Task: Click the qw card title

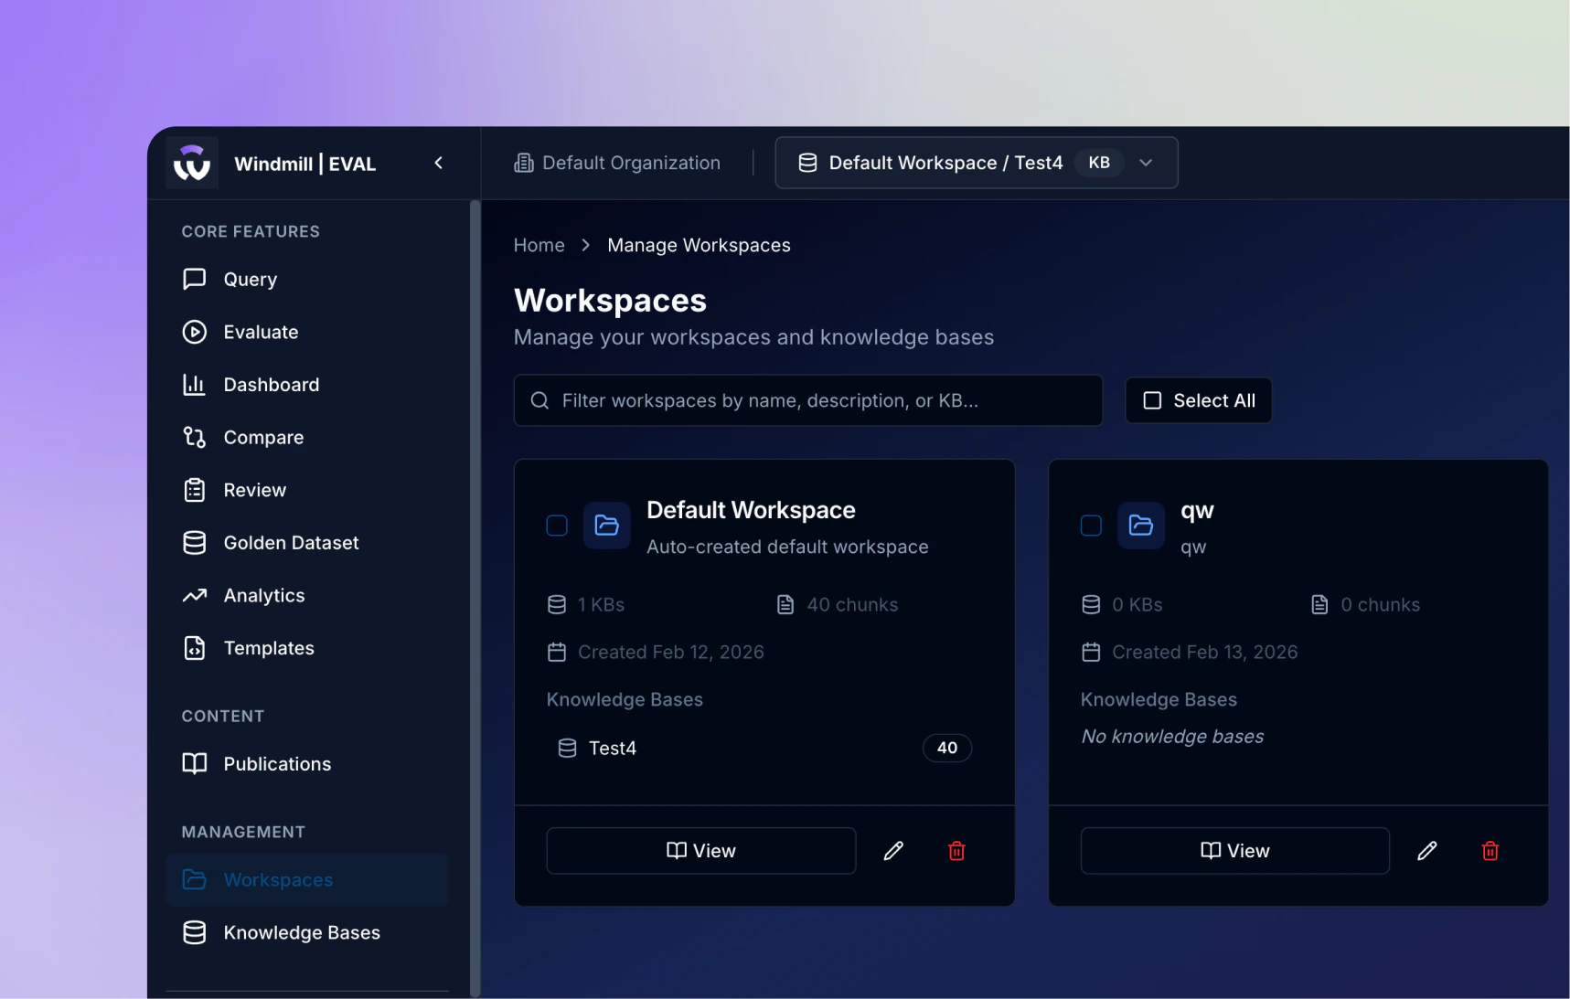Action: tap(1197, 510)
